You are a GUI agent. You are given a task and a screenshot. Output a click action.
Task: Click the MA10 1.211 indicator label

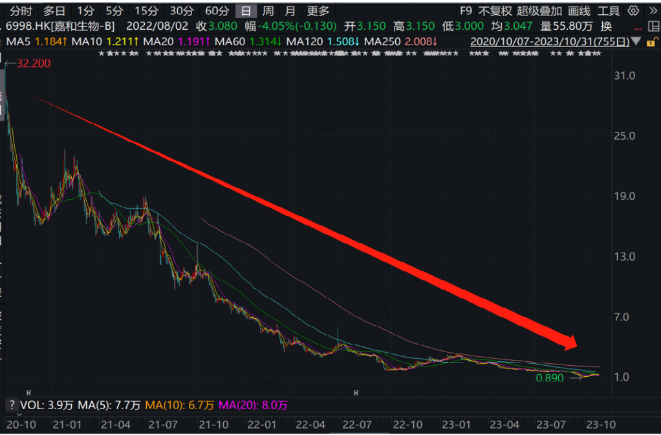[105, 41]
